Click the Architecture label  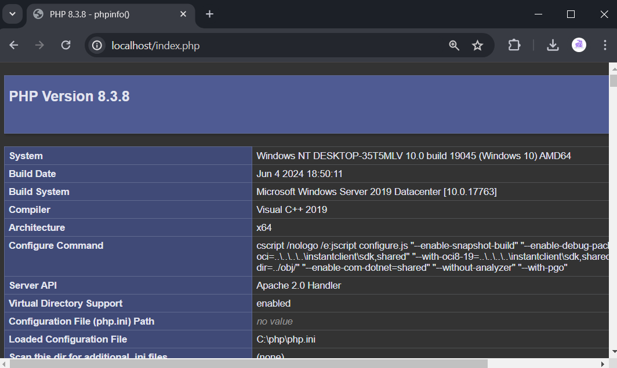[37, 227]
